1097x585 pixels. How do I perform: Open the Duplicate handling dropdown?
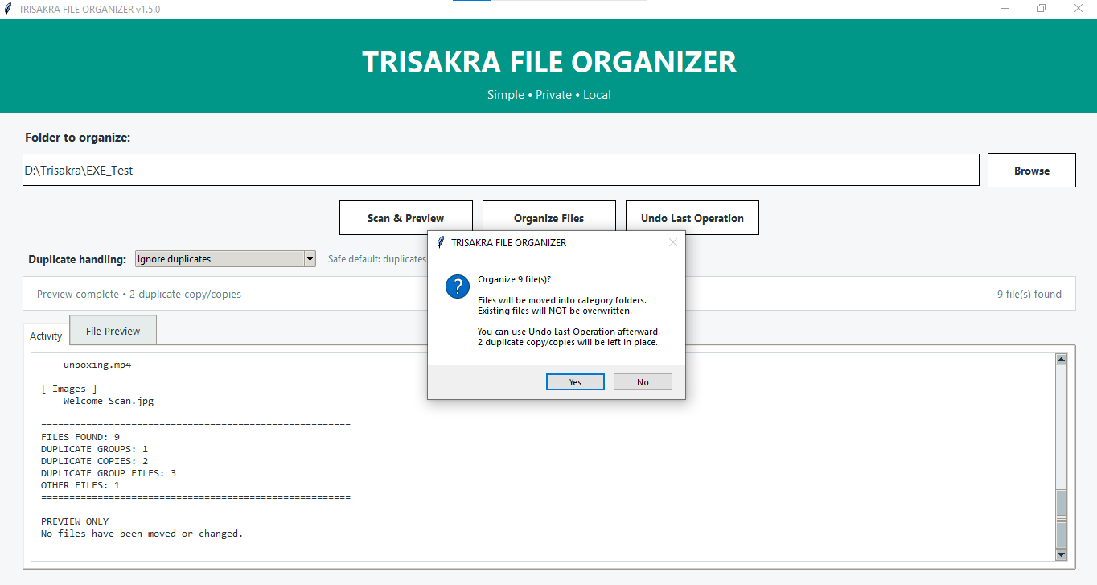tap(225, 259)
